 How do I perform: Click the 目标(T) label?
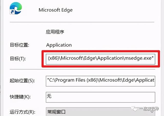(x=18, y=59)
